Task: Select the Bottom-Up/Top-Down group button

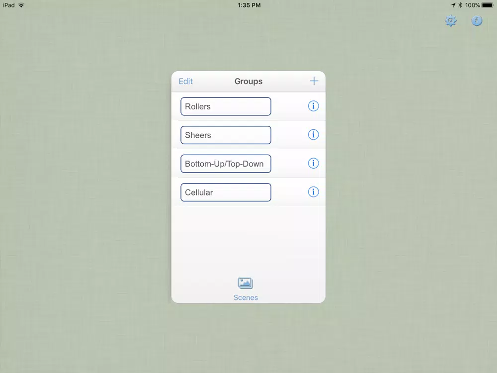Action: pyautogui.click(x=226, y=164)
